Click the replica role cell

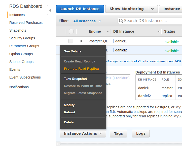tap(167, 96)
